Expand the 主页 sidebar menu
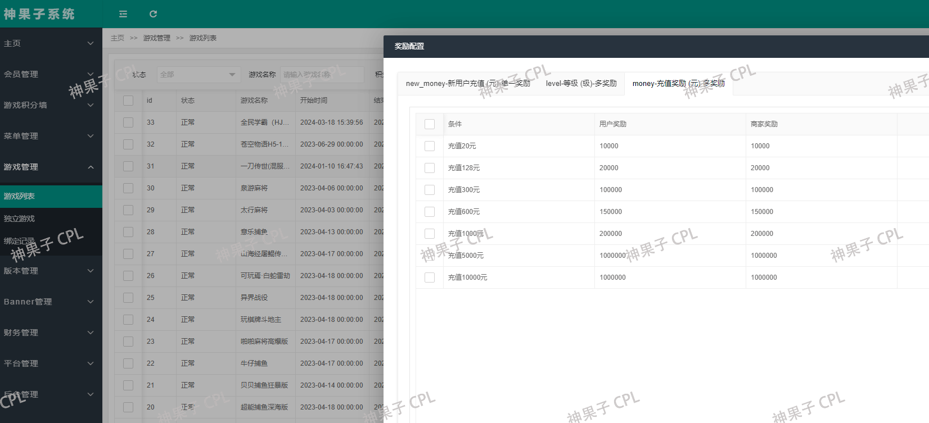This screenshot has width=929, height=423. [x=51, y=43]
